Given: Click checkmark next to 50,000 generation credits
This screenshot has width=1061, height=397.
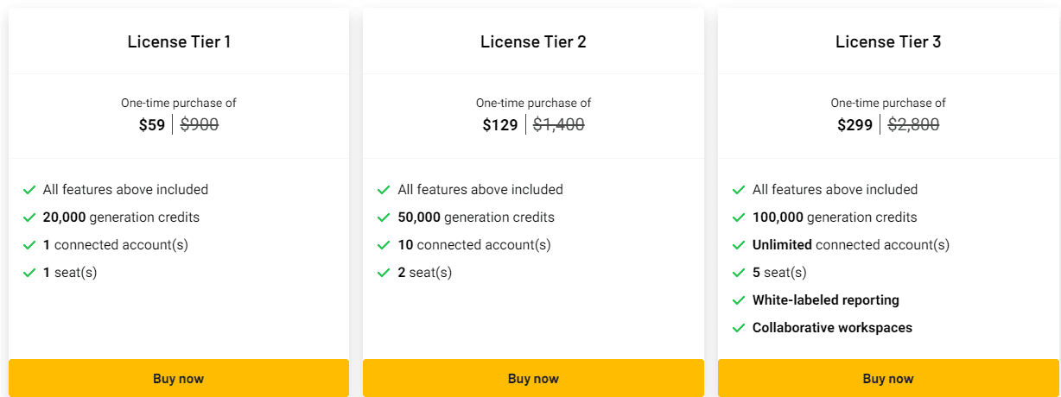Looking at the screenshot, I should point(384,217).
